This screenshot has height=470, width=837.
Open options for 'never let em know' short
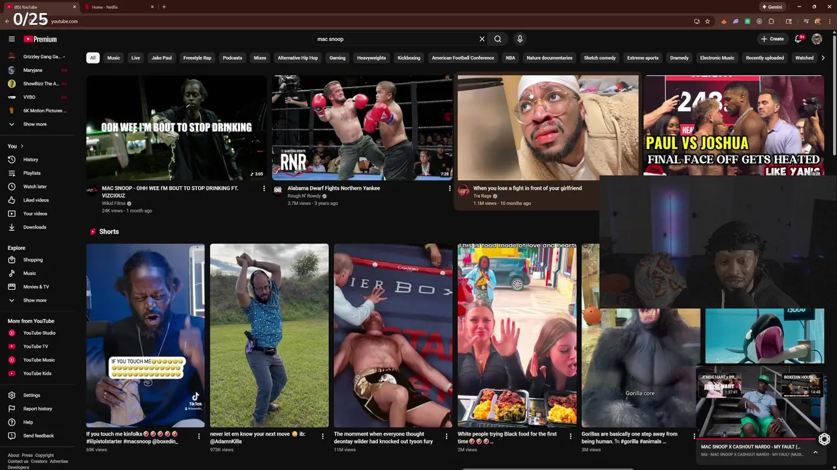[x=322, y=436]
